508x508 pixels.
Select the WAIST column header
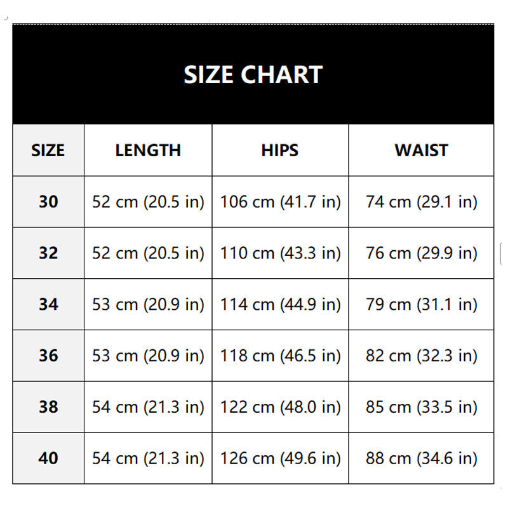[421, 150]
